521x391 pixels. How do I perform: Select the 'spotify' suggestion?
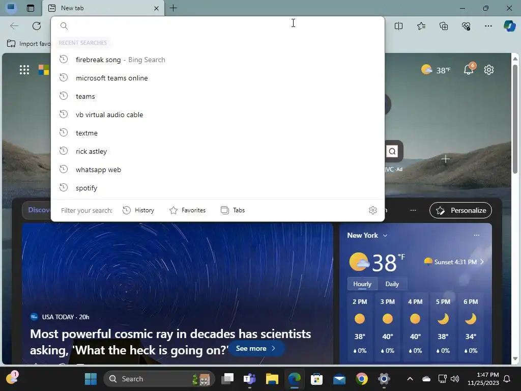218,187
